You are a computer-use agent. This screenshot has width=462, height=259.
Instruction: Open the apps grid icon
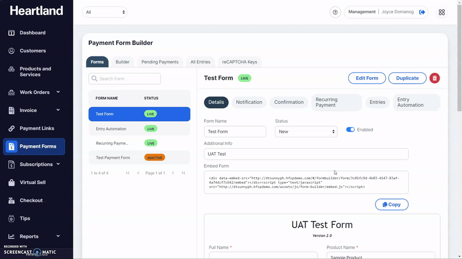tap(442, 12)
